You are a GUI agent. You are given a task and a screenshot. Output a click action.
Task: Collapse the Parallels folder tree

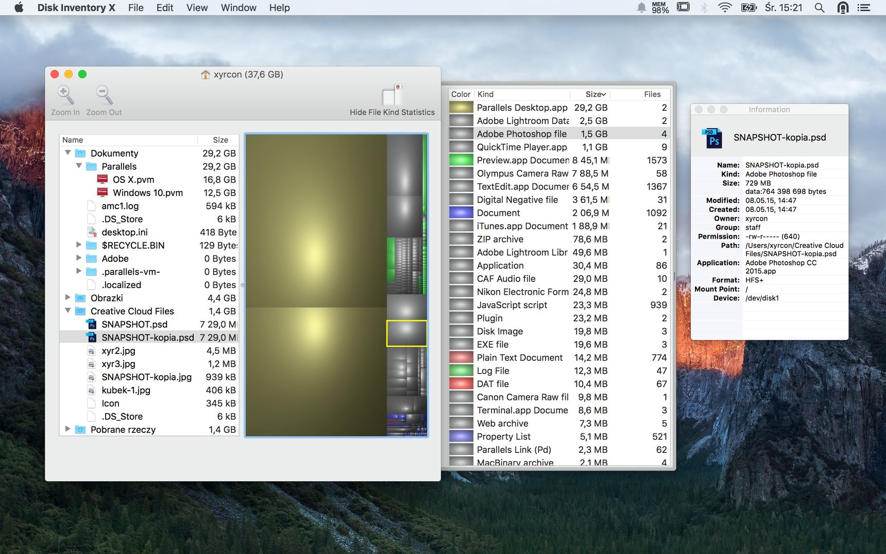pos(79,166)
